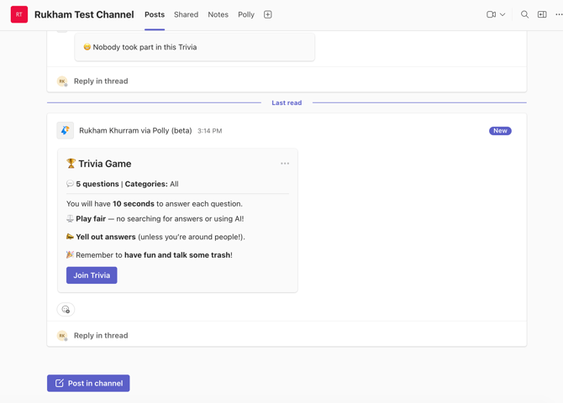Expand the meet options chevron dropdown
The width and height of the screenshot is (563, 403).
(x=503, y=14)
